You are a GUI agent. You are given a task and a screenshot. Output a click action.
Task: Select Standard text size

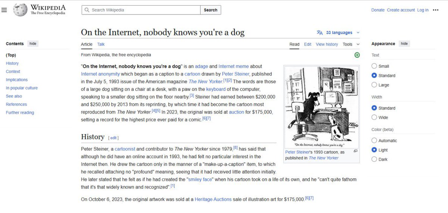374,75
